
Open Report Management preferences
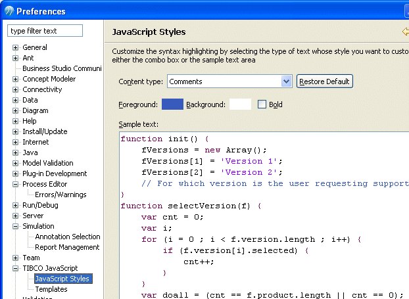[x=67, y=247]
